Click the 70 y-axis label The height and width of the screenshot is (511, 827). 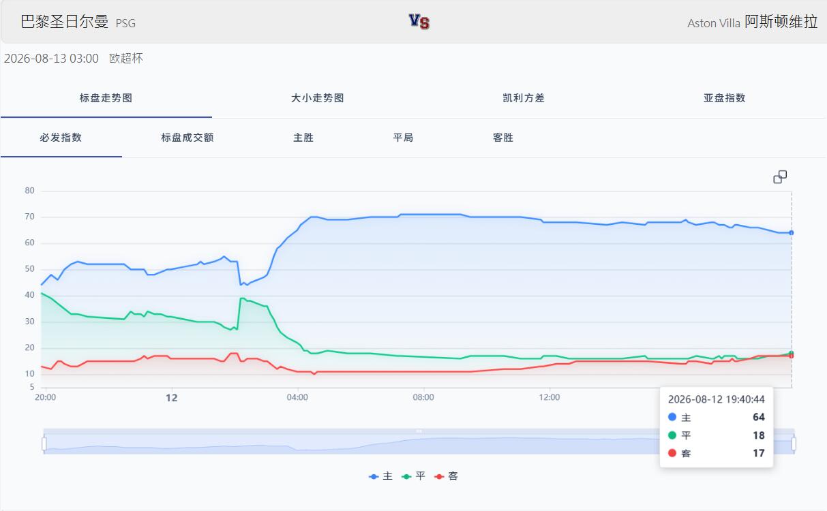pos(29,217)
